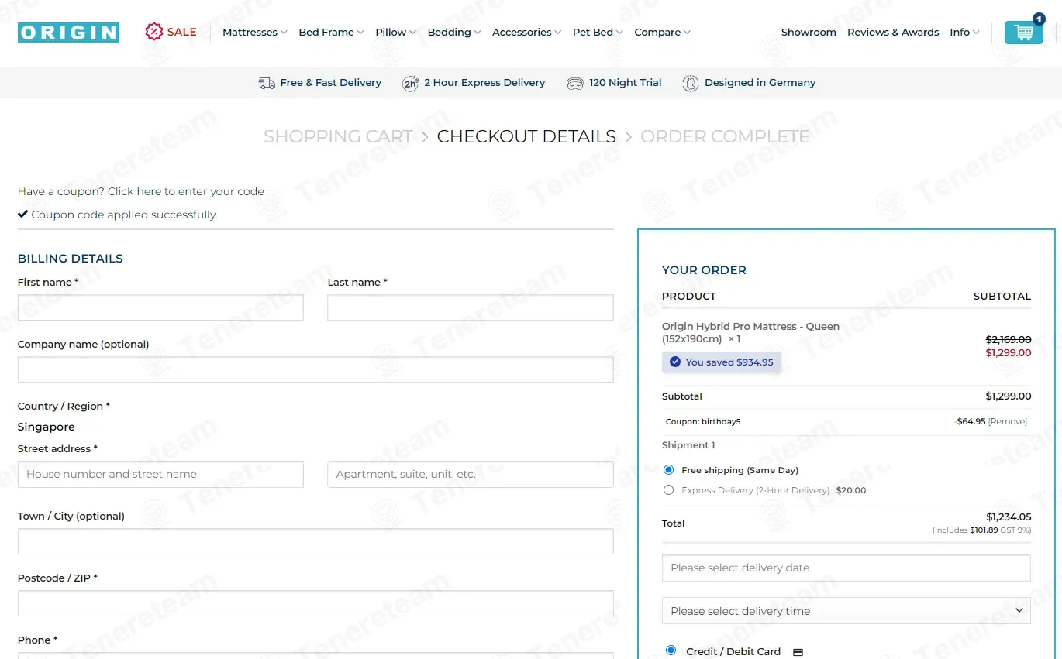The height and width of the screenshot is (659, 1062).
Task: Go back to SHOPPING CART step
Action: coord(338,137)
